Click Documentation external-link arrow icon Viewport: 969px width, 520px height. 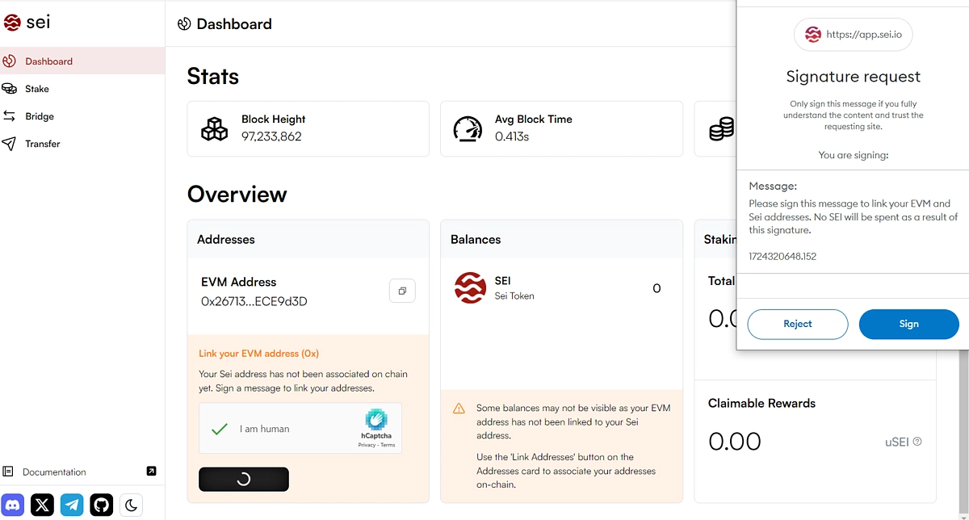(x=151, y=471)
